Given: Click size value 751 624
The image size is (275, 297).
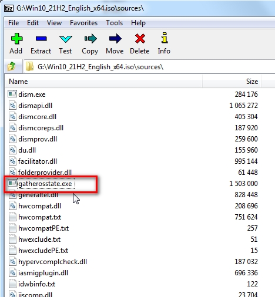Looking at the screenshot, I should pyautogui.click(x=246, y=217).
